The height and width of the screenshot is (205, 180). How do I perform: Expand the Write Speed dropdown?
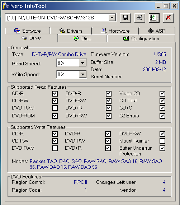pos(83,74)
